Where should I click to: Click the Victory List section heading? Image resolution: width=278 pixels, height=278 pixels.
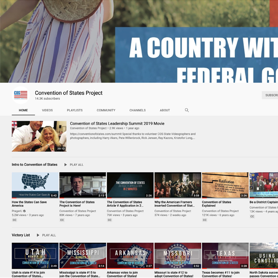point(21,235)
